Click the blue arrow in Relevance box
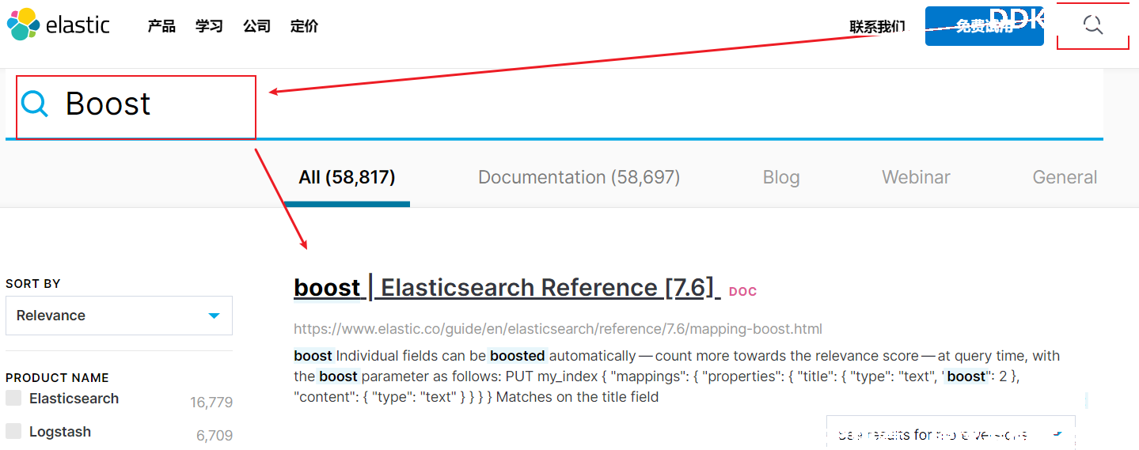This screenshot has width=1139, height=450. click(x=213, y=316)
